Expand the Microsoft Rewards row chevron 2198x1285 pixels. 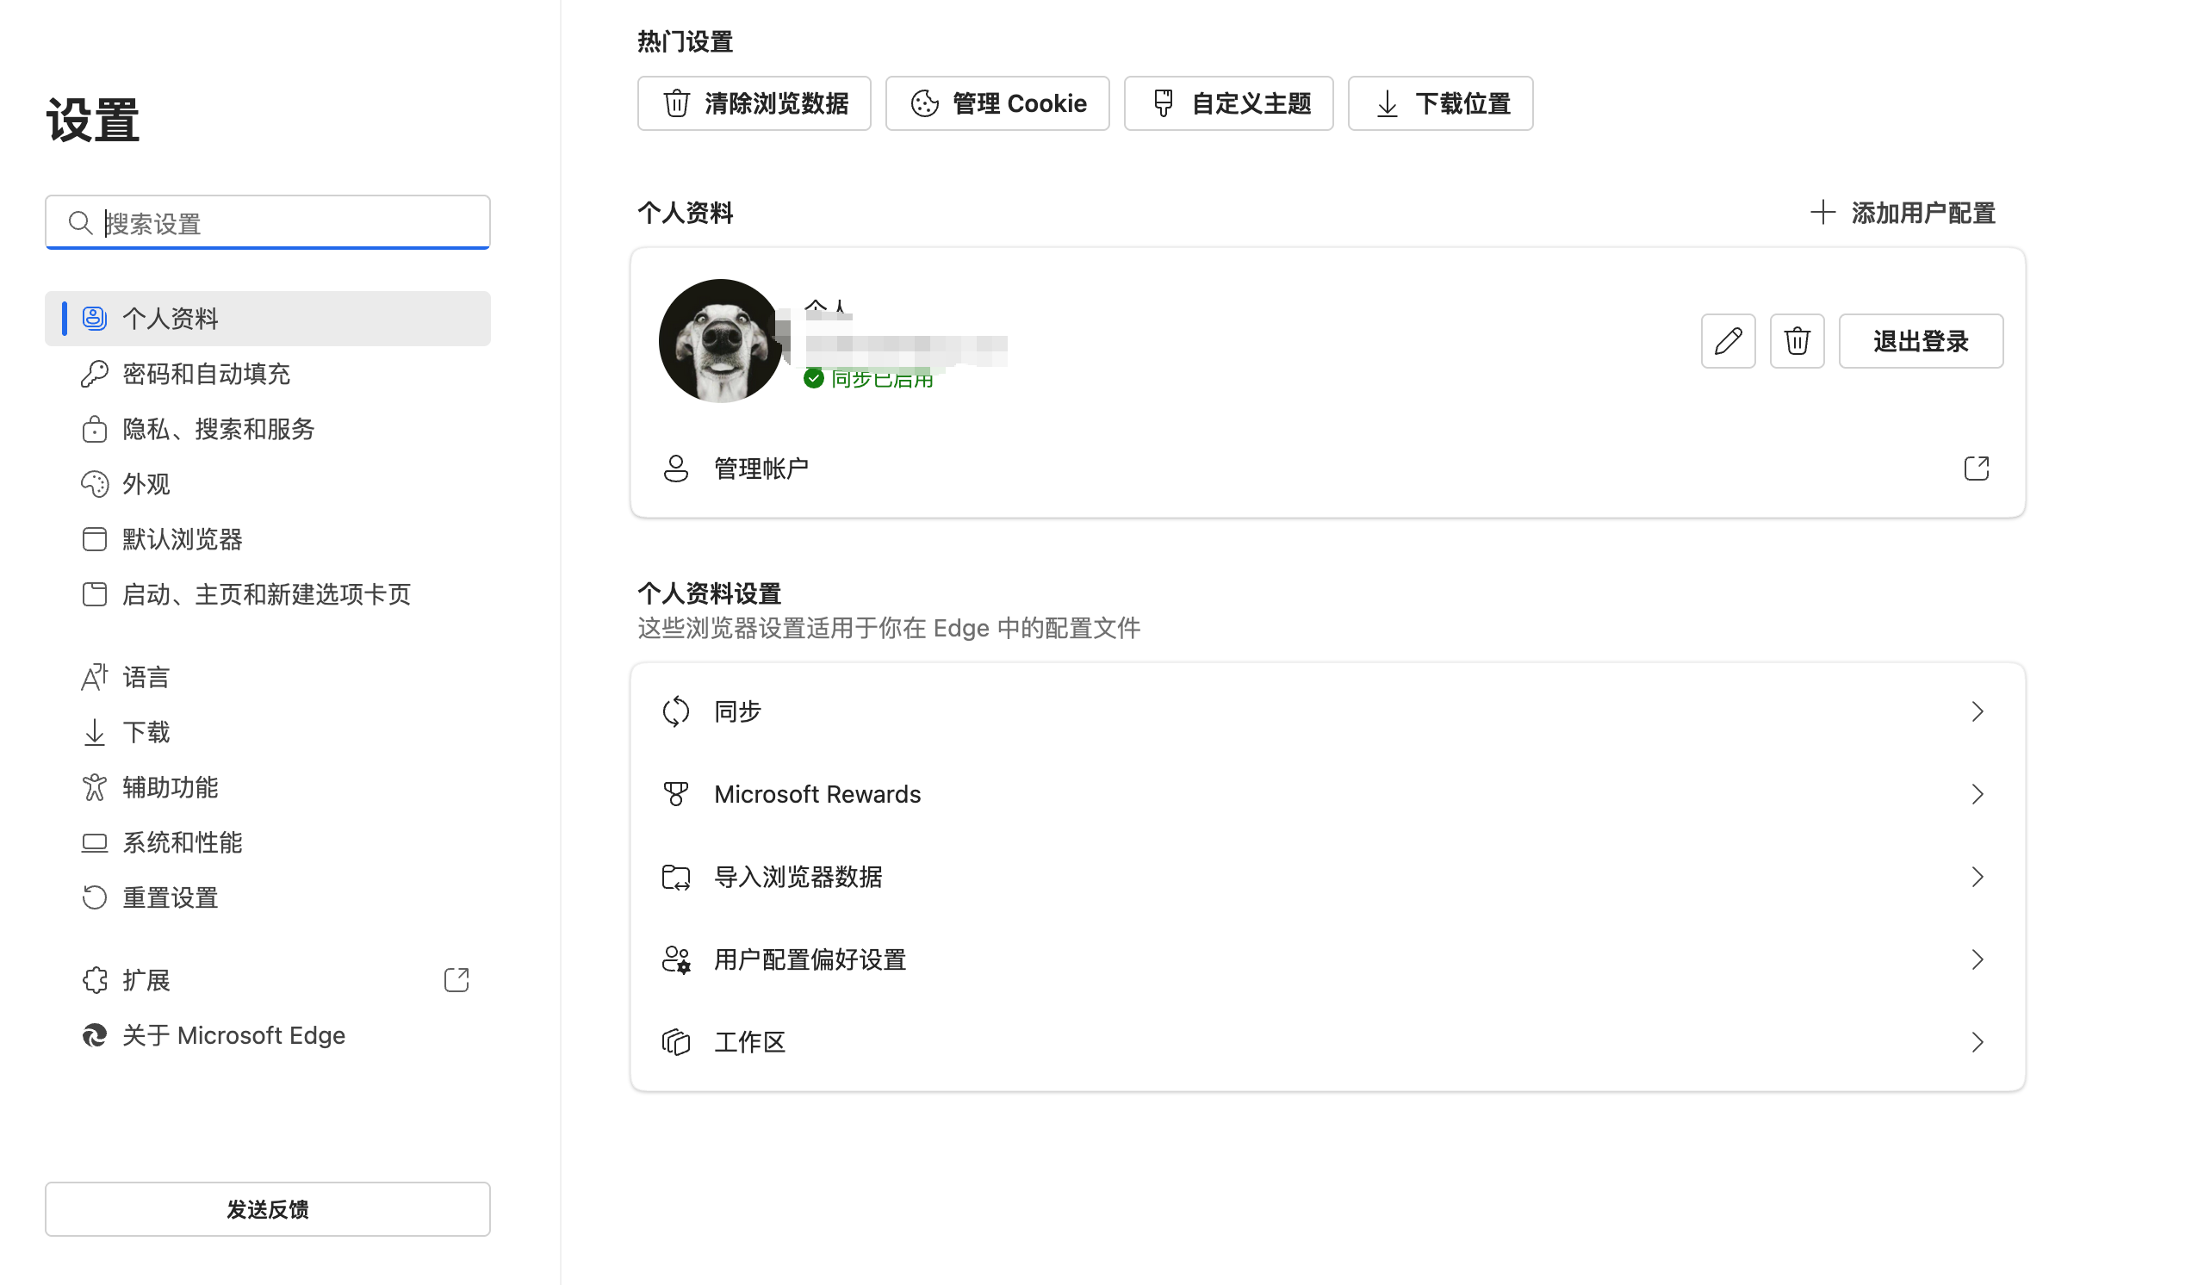[1977, 794]
